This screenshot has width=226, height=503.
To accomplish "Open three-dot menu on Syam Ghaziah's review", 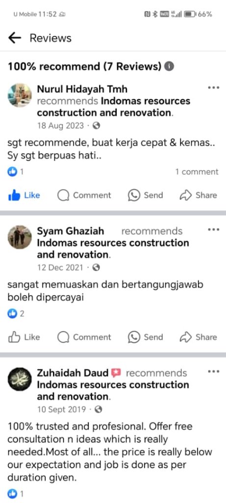I will point(214,229).
